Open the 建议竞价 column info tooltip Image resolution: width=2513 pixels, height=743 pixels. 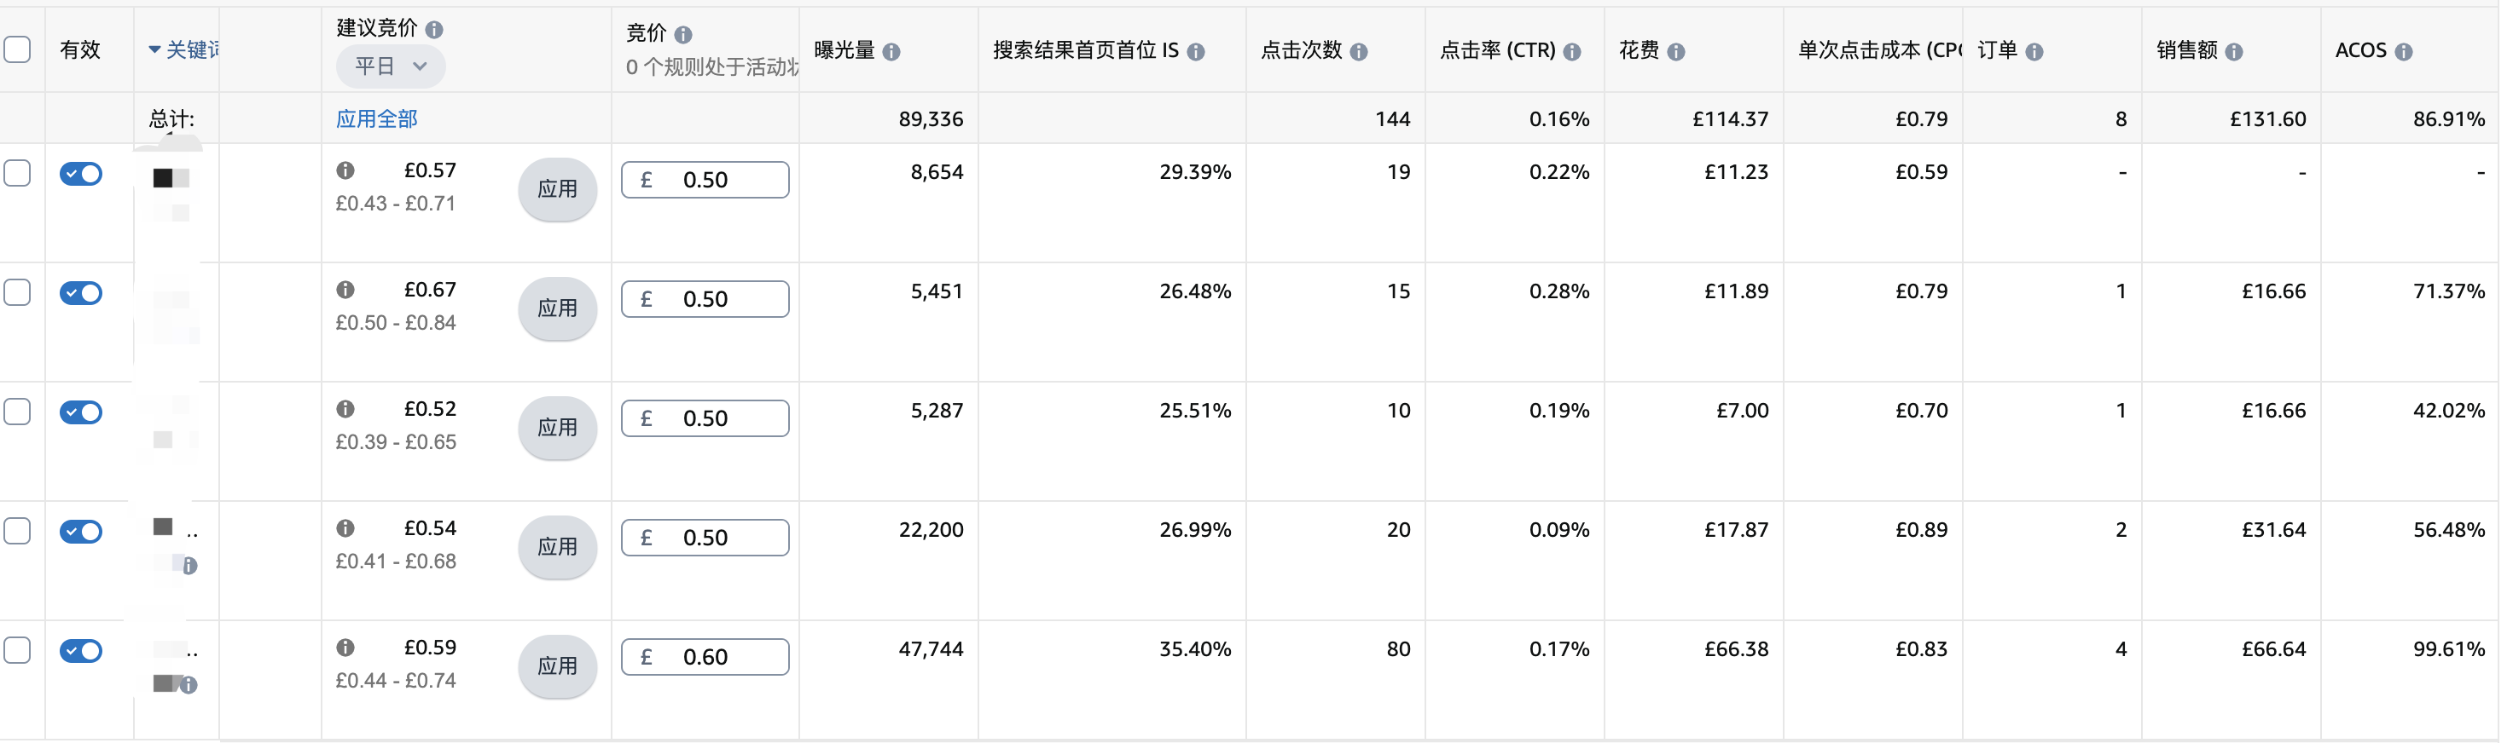(436, 29)
